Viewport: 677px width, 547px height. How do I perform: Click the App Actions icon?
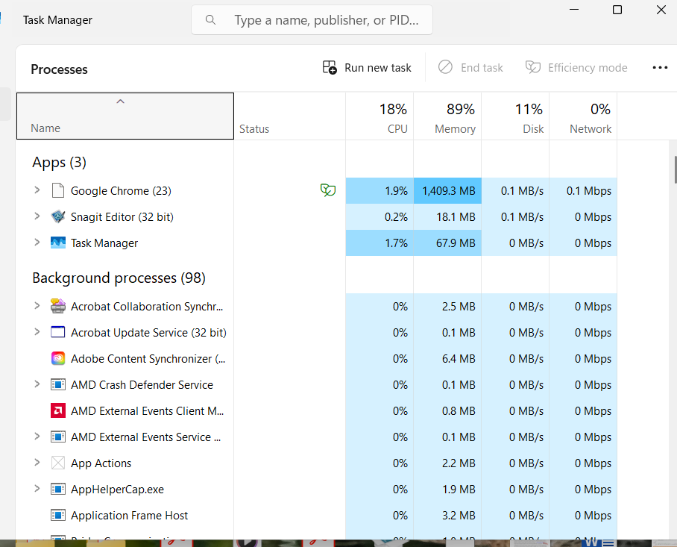click(58, 463)
